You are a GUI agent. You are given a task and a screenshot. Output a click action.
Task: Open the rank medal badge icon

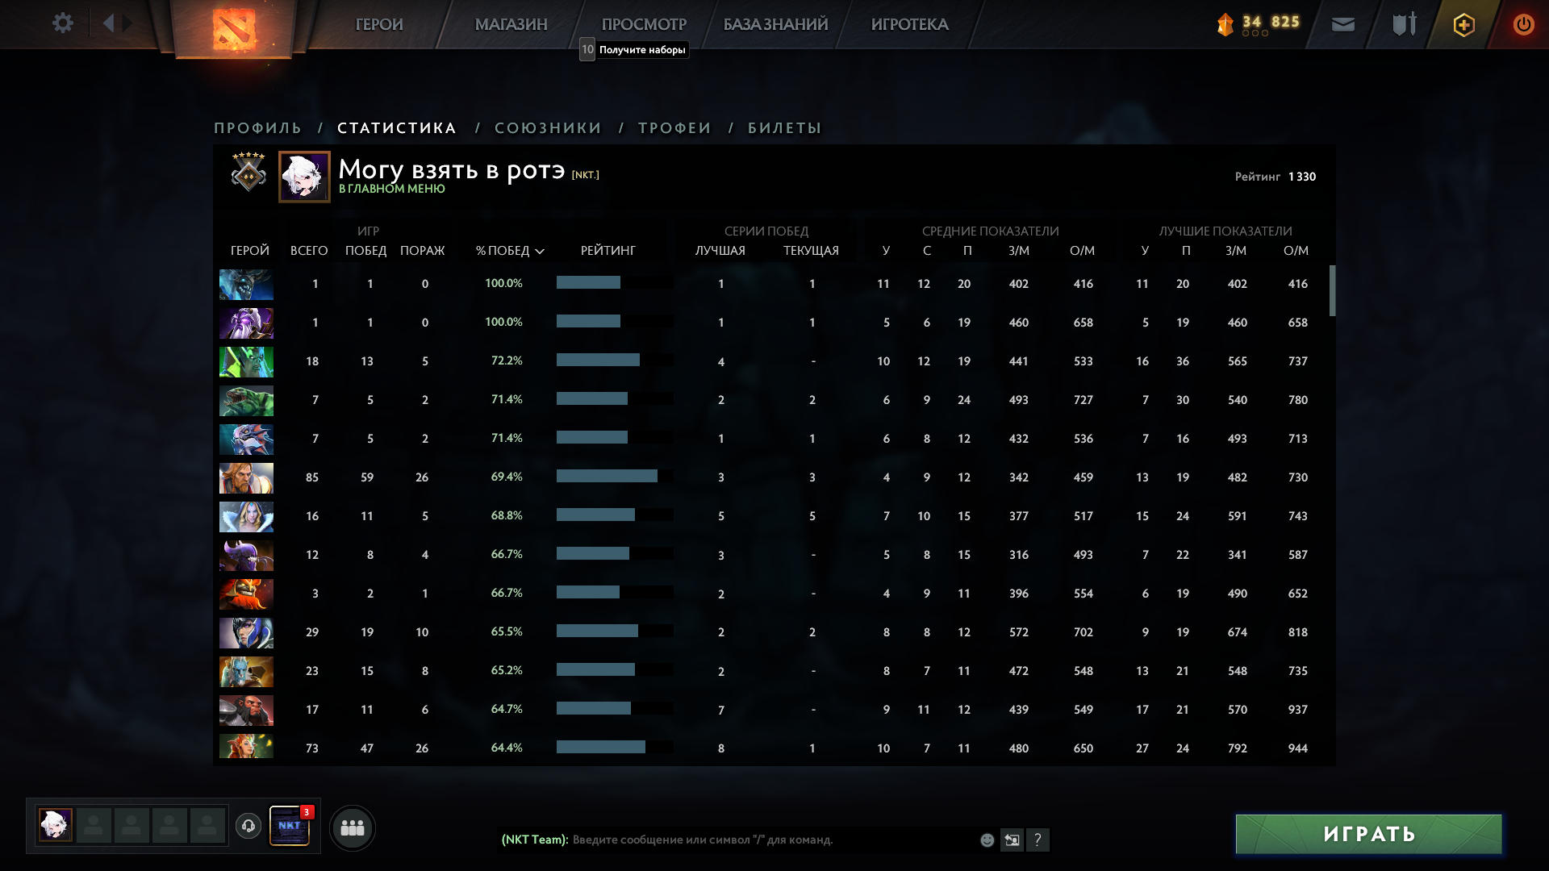tap(248, 172)
